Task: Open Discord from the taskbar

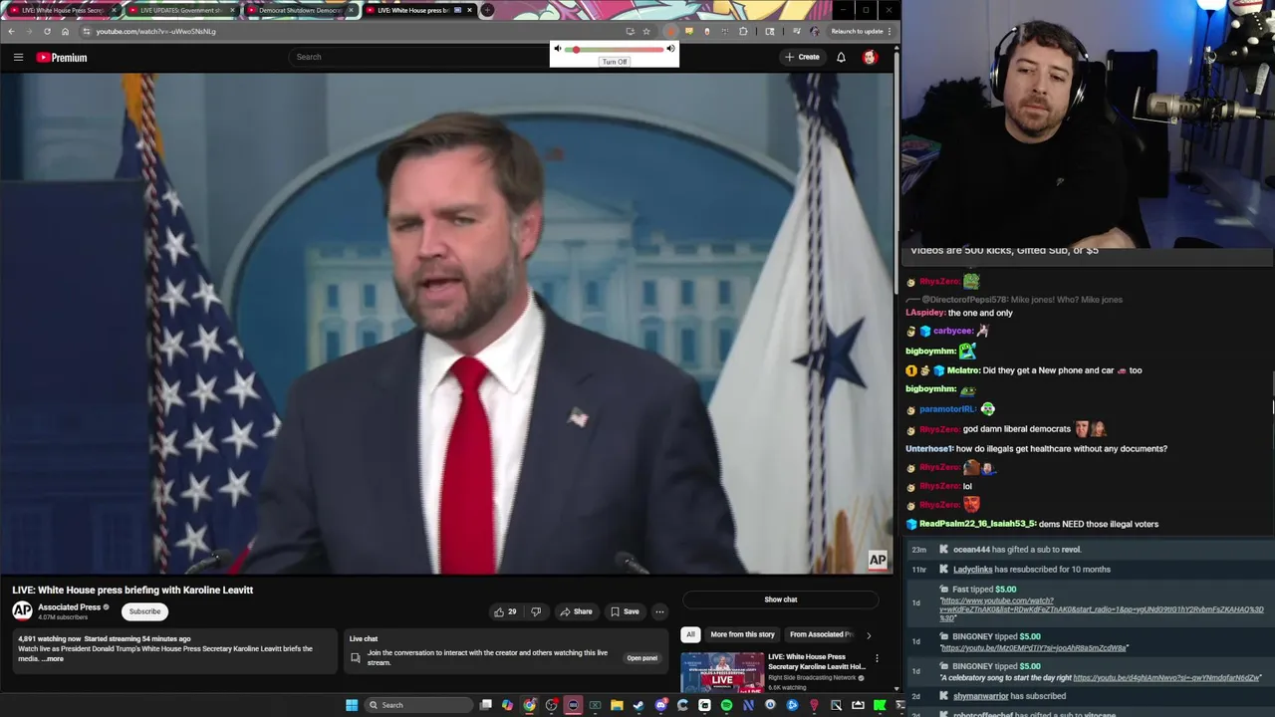Action: (x=660, y=705)
